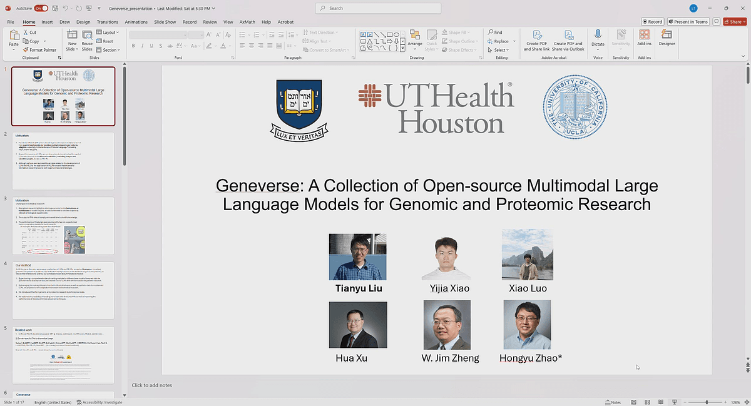Switch to the Design tab
The width and height of the screenshot is (751, 406).
click(x=83, y=22)
